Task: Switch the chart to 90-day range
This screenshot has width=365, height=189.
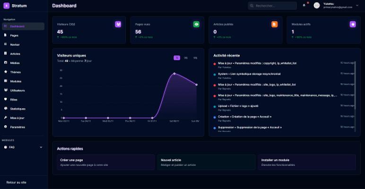Action: (195, 58)
